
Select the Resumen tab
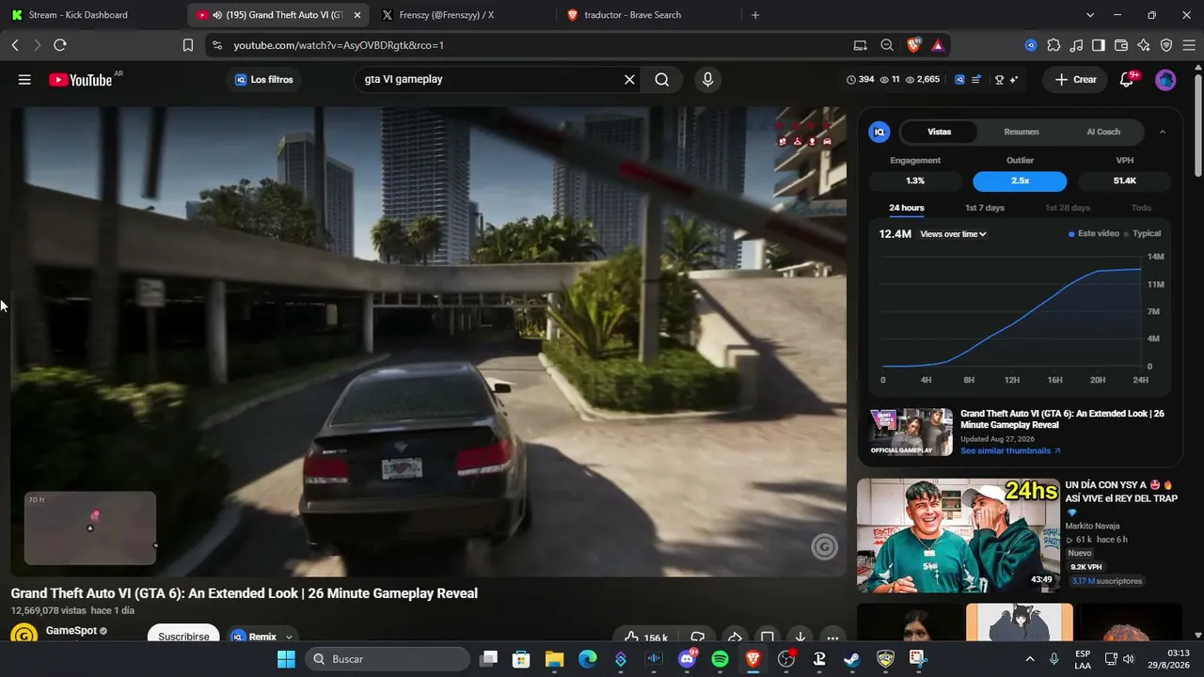pos(1022,132)
